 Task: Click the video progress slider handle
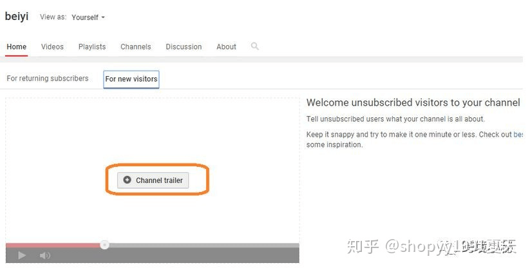click(104, 245)
